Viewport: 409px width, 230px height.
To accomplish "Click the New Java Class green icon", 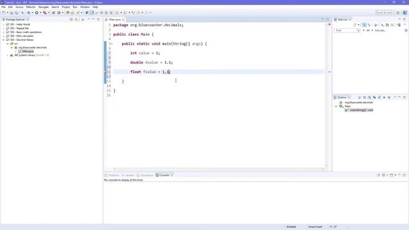I will 59,13.
